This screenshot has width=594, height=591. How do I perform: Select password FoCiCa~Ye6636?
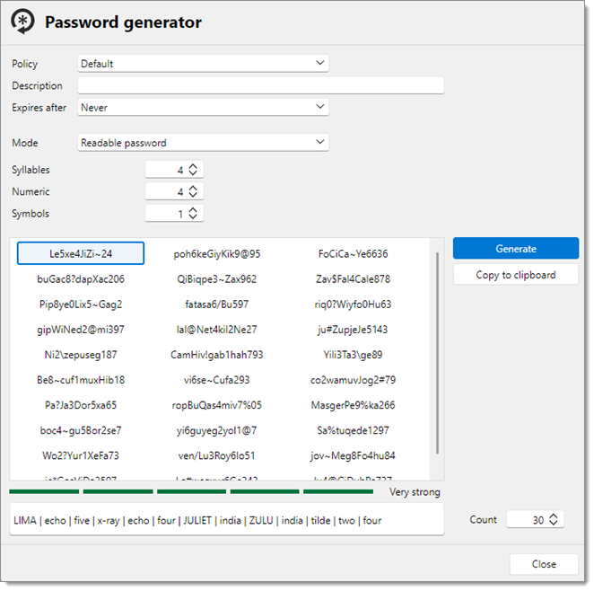(x=353, y=253)
